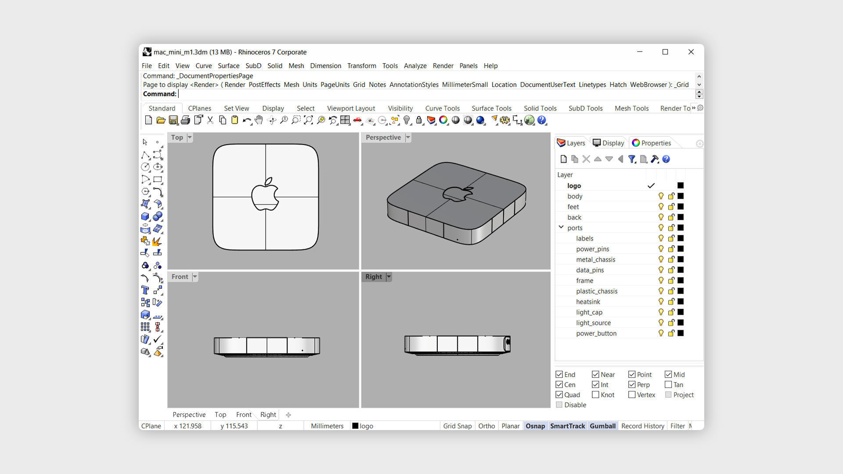Image resolution: width=843 pixels, height=474 pixels.
Task: Open a file with the folder icon
Action: pyautogui.click(x=161, y=120)
